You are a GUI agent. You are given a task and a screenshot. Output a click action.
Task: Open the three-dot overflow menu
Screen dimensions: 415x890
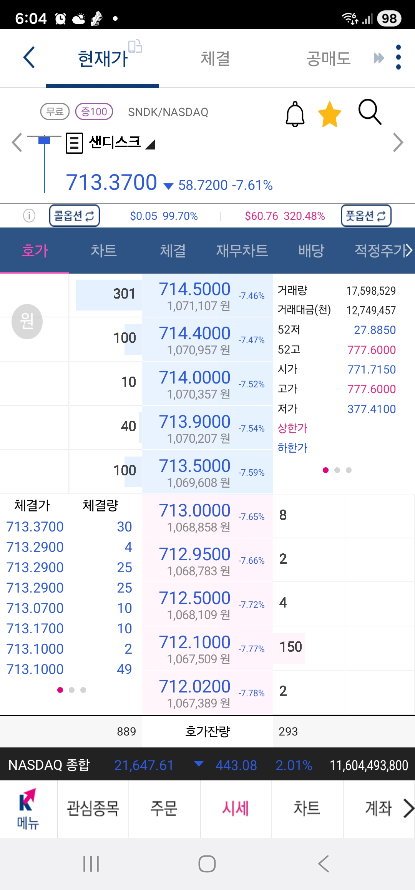click(398, 58)
